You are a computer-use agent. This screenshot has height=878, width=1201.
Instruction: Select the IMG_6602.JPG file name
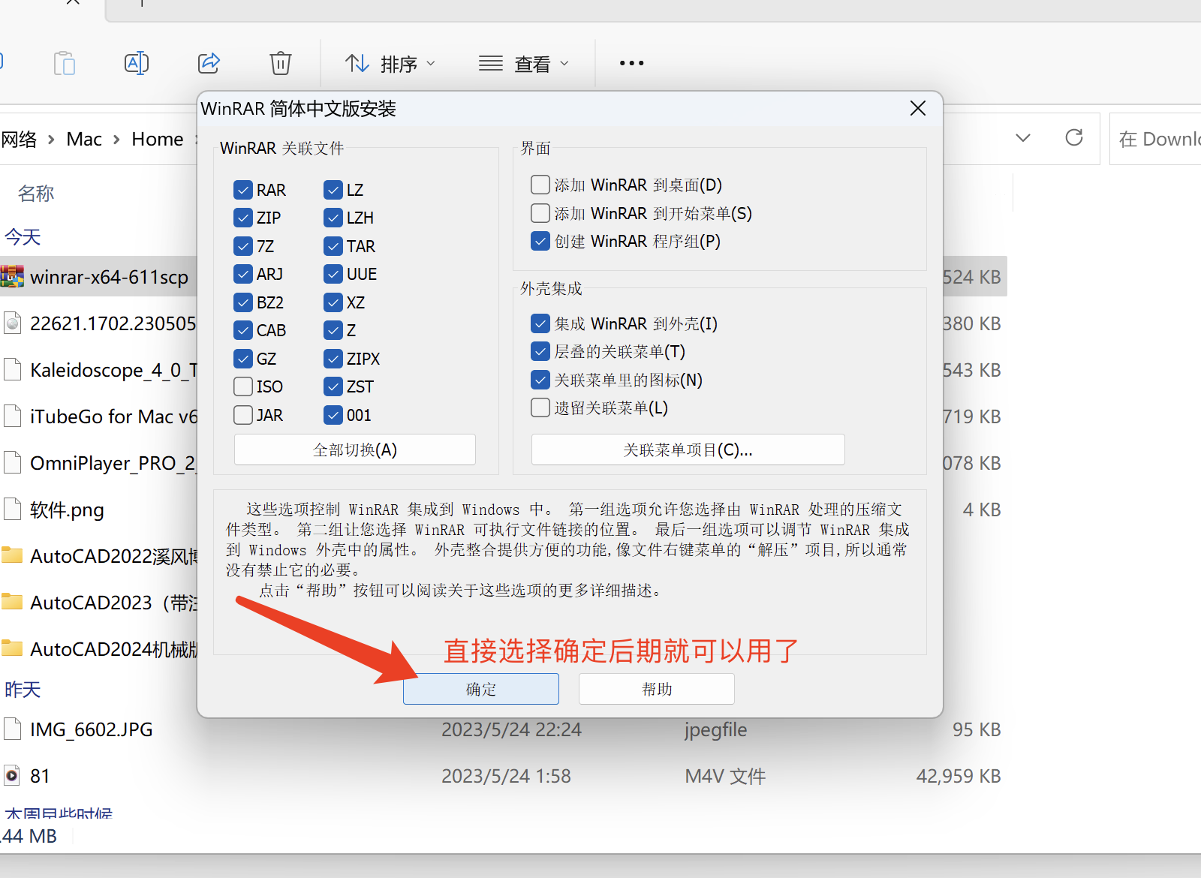tap(92, 729)
